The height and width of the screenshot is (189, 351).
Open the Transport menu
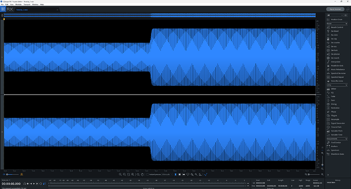pyautogui.click(x=27, y=5)
